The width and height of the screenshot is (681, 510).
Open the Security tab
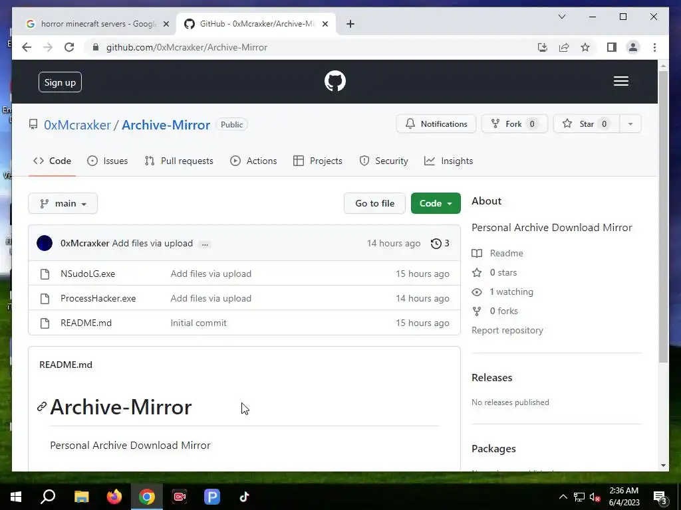pos(384,161)
